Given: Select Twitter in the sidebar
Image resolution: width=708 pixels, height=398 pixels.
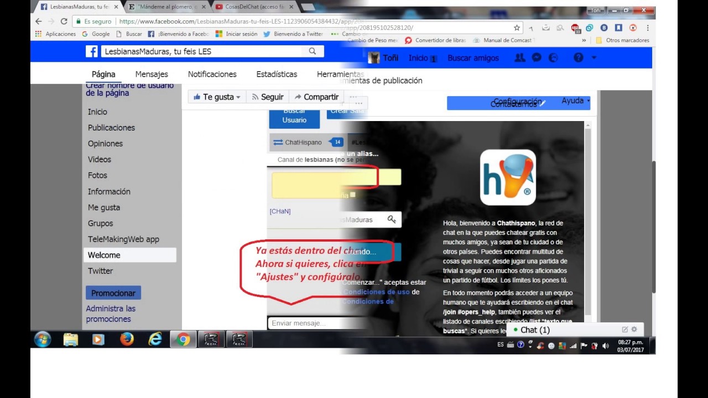Looking at the screenshot, I should point(100,271).
